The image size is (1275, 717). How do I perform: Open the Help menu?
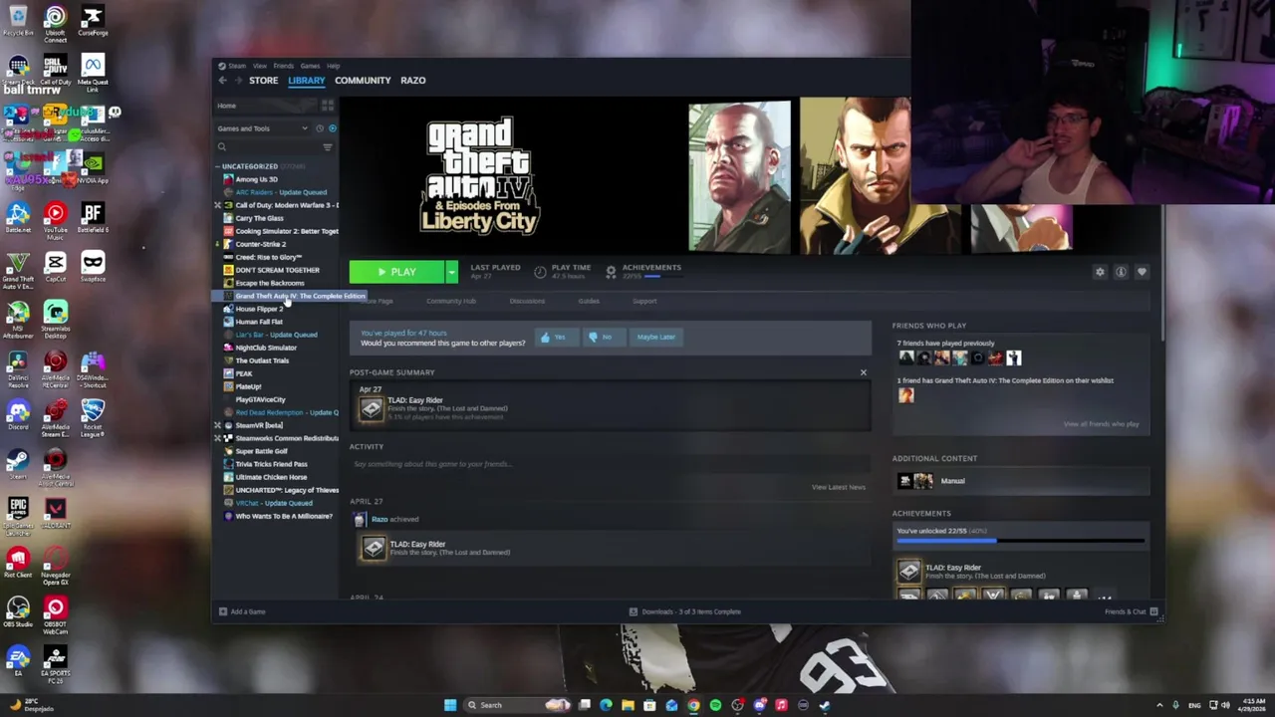(x=334, y=66)
